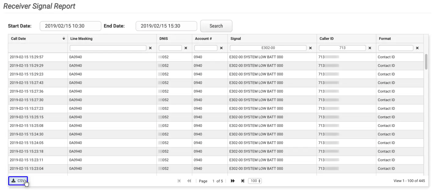Click the Search button
This screenshot has height=190, width=432.
pos(216,26)
